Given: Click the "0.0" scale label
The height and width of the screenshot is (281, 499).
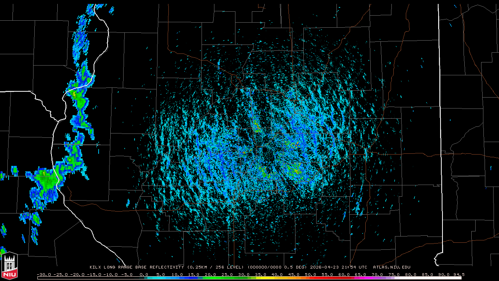Looking at the screenshot, I should (144, 274).
